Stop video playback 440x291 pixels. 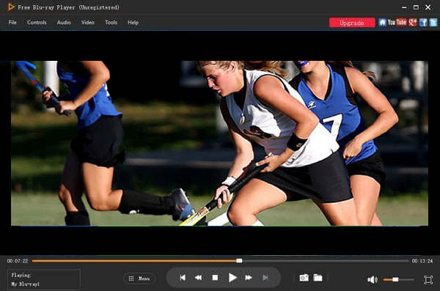[215, 278]
